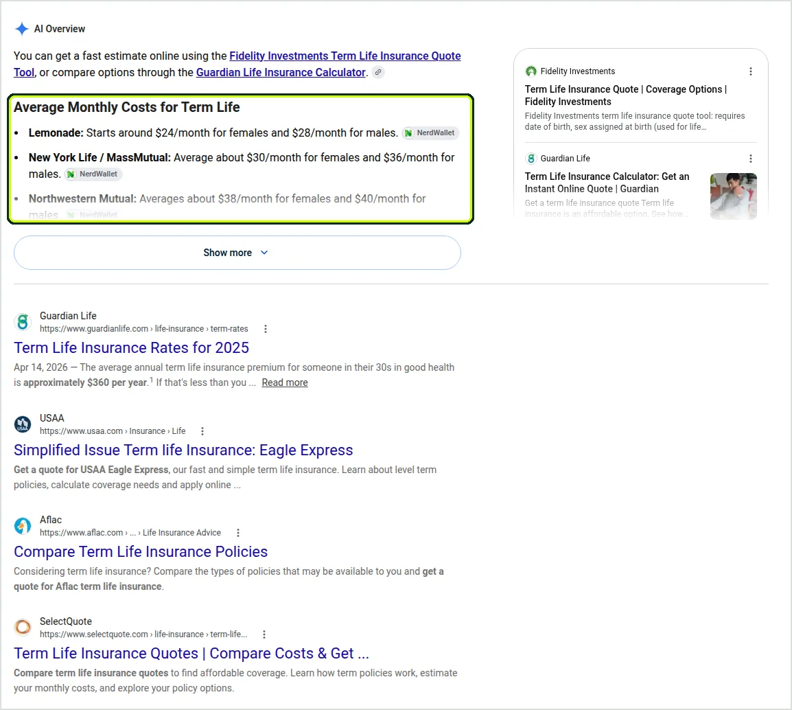Viewport: 792px width, 710px height.
Task: Open three-dot menu next to usaa.com URL
Action: tap(202, 431)
